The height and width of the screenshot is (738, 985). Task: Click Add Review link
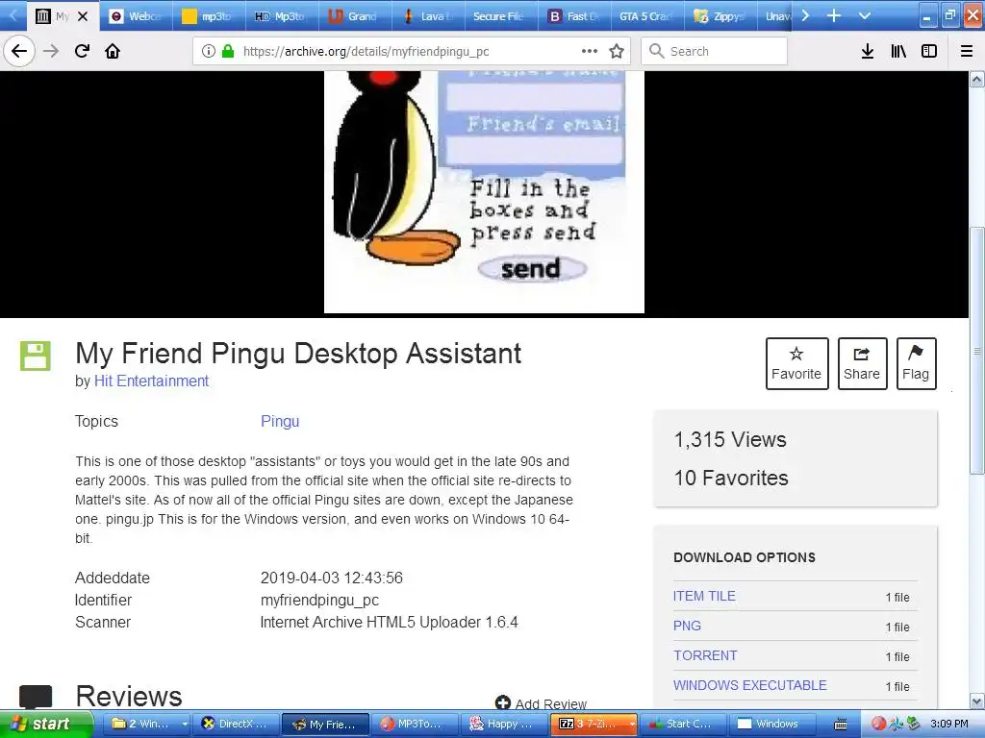coord(541,703)
